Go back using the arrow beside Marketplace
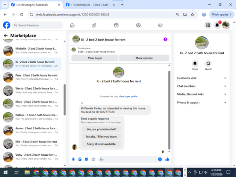The image size is (236, 177). 6,35
